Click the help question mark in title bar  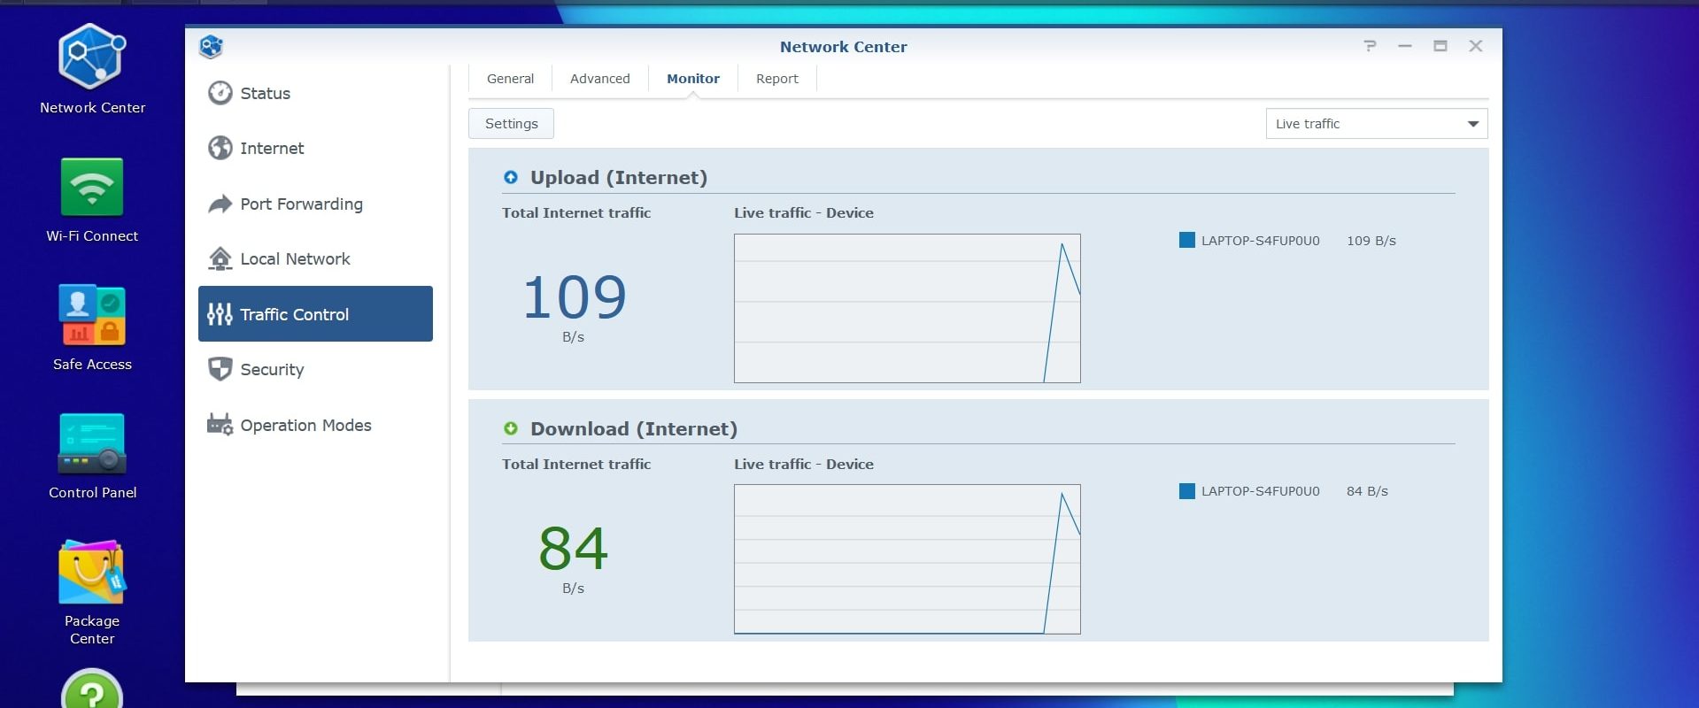(x=1370, y=46)
